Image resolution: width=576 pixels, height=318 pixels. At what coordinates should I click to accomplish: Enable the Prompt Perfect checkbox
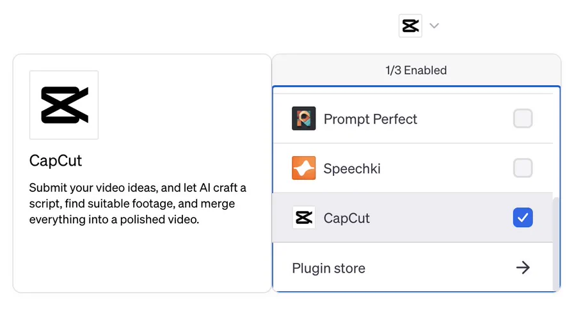click(523, 118)
